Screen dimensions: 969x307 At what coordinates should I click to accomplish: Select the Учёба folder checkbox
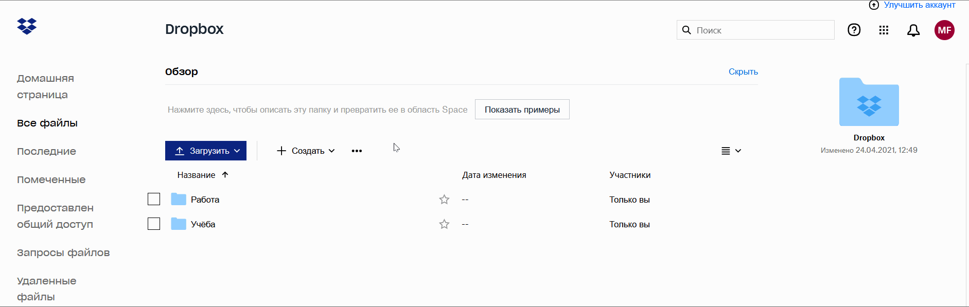point(154,224)
